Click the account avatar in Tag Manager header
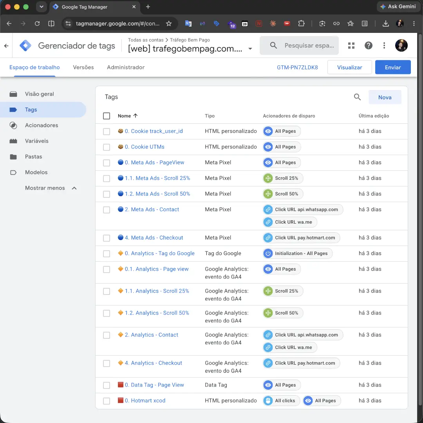The image size is (423, 423). pos(401,45)
